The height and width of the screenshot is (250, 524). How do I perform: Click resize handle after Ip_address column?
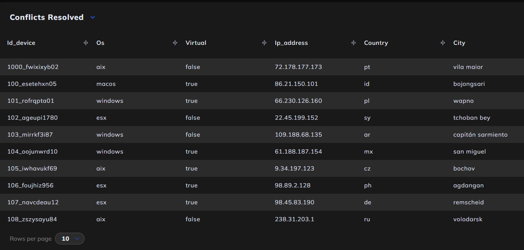pos(353,43)
